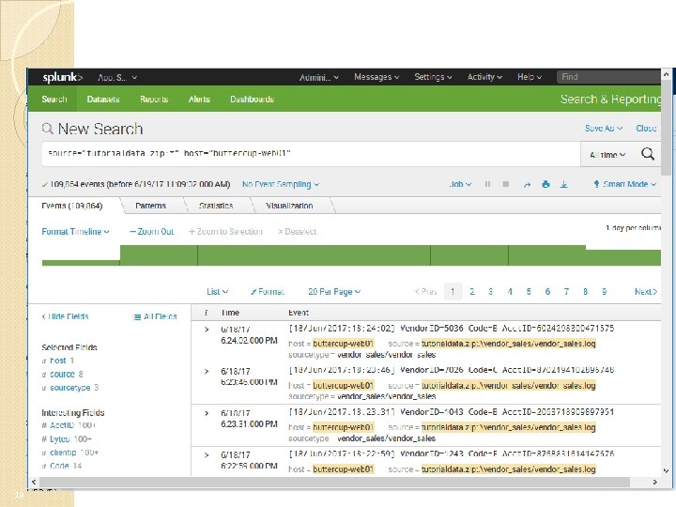Open the Activity menu
The width and height of the screenshot is (676, 507).
(484, 77)
